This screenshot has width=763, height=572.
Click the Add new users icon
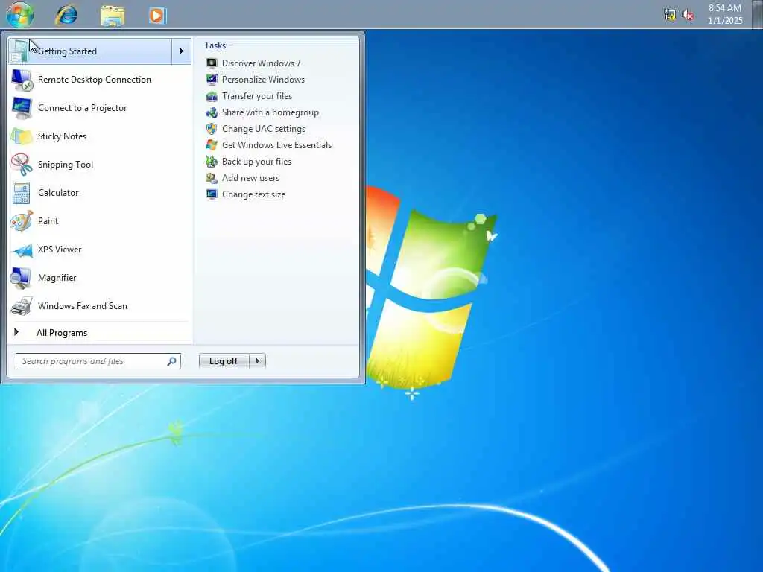click(211, 178)
